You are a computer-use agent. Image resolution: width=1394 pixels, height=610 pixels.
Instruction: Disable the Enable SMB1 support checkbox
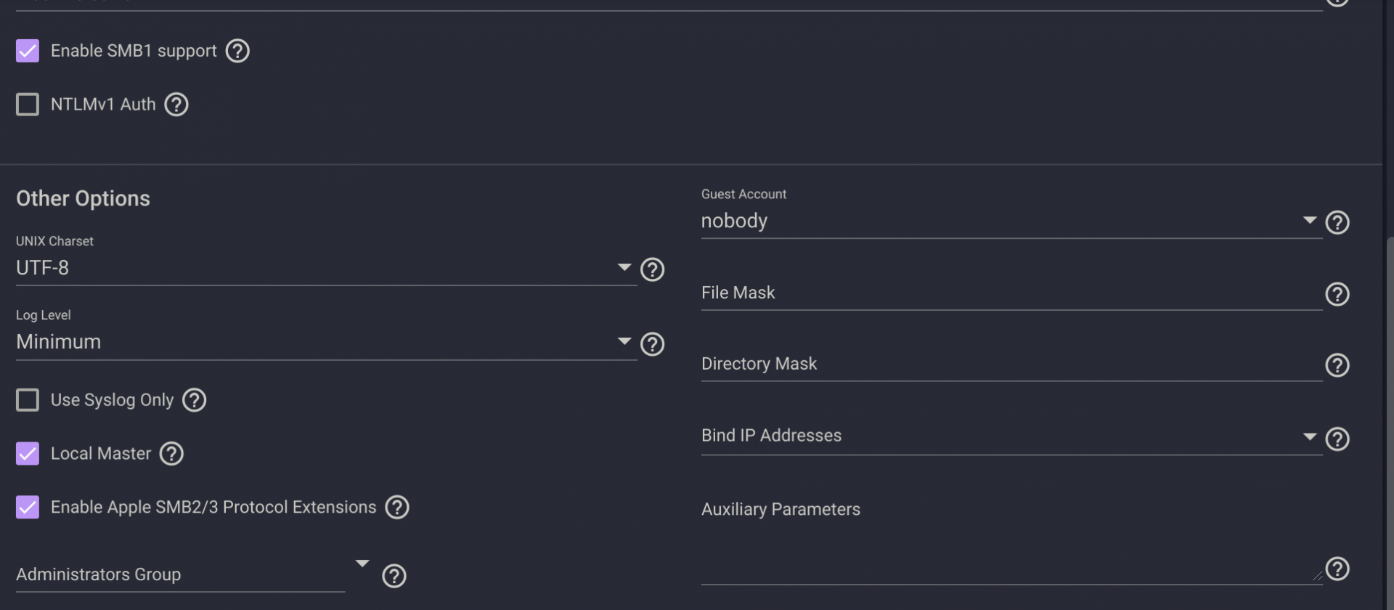point(28,51)
